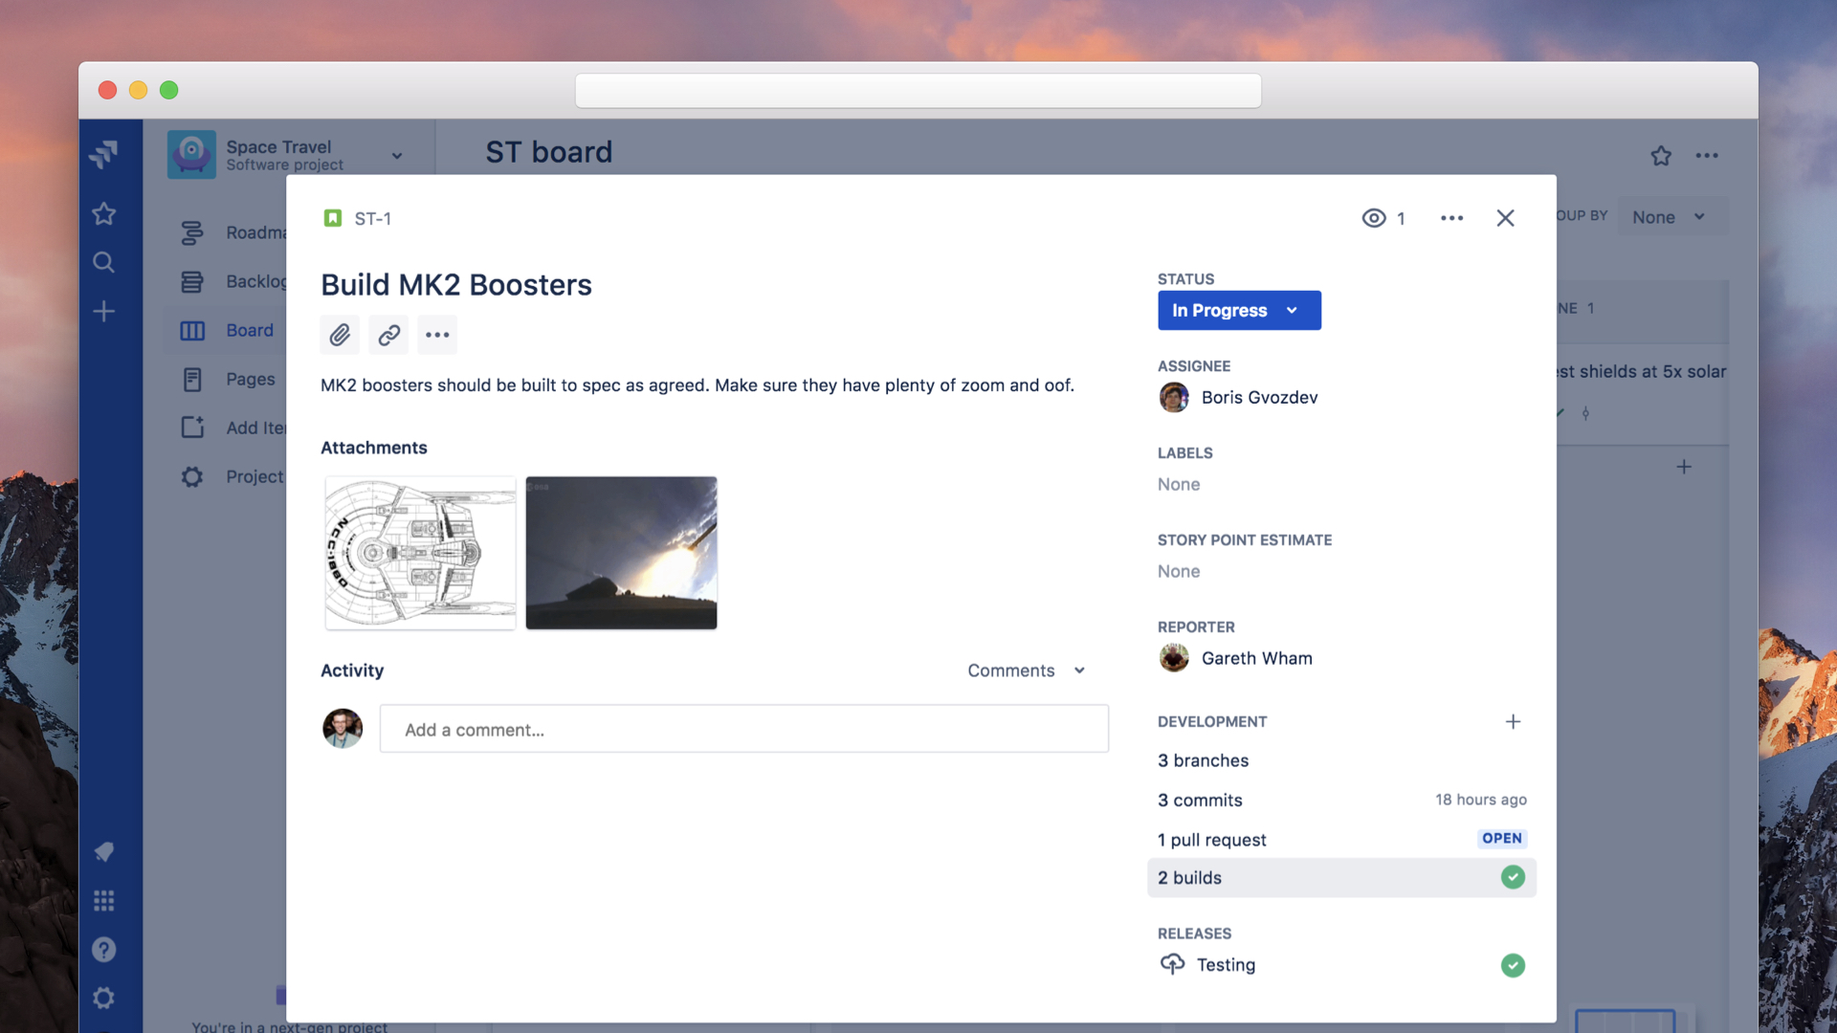The width and height of the screenshot is (1837, 1033).
Task: Edit the Build MK2 Boosters title
Action: click(456, 284)
